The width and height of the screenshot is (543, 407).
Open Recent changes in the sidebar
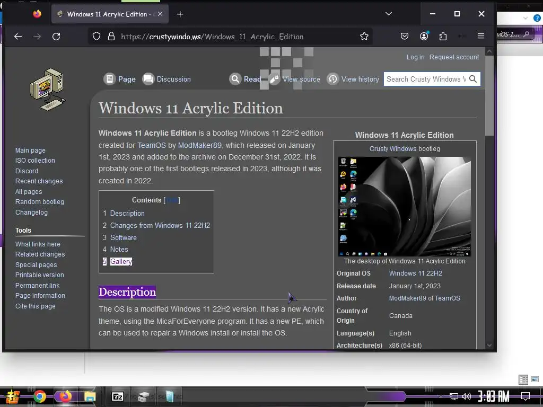coord(39,181)
